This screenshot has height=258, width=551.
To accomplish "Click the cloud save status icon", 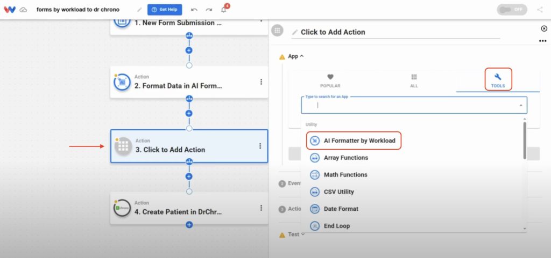I will (23, 10).
